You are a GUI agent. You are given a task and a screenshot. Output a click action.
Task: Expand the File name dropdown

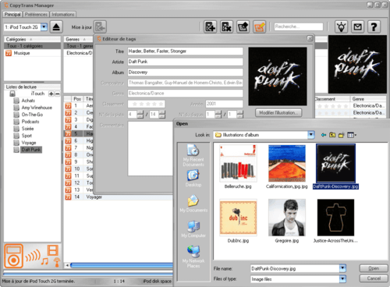coord(342,268)
